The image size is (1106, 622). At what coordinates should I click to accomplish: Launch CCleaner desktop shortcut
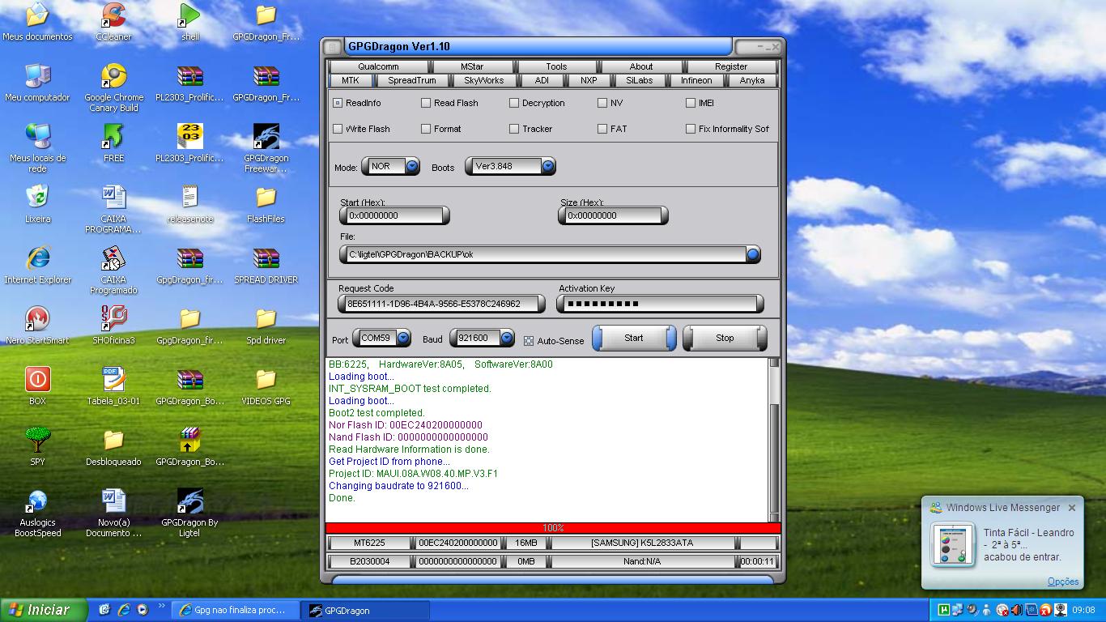point(113,22)
